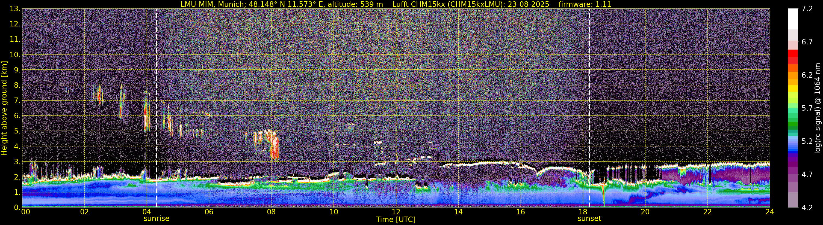Click the "00" tick on the time axis
The height and width of the screenshot is (225, 823).
26,212
